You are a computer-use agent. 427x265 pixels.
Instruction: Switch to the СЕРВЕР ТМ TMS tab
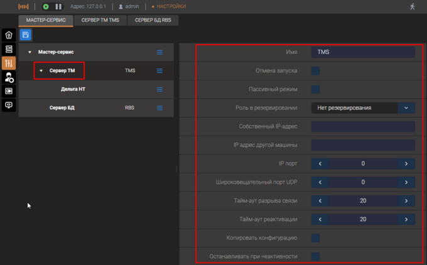pos(100,20)
